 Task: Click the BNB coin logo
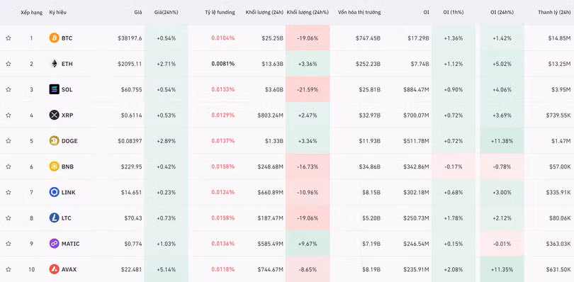pos(54,167)
